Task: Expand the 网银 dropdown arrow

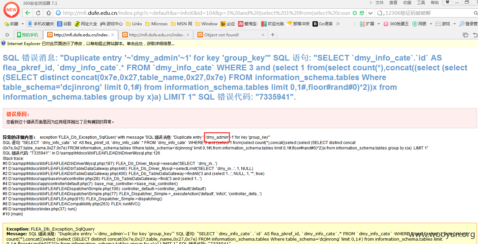Action: pyautogui.click(x=430, y=24)
